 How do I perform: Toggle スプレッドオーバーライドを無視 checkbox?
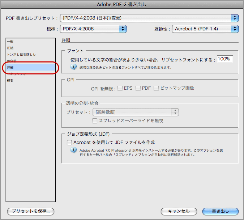coord(95,120)
